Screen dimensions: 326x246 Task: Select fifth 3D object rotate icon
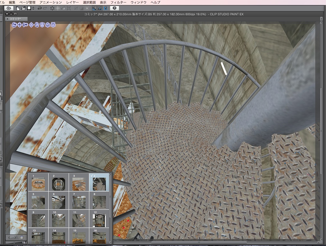(x=37, y=25)
